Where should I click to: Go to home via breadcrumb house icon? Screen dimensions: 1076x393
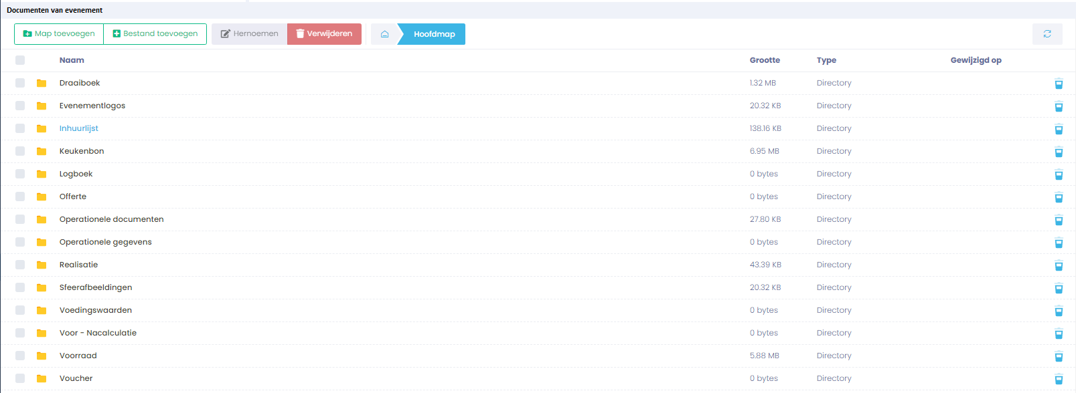384,34
